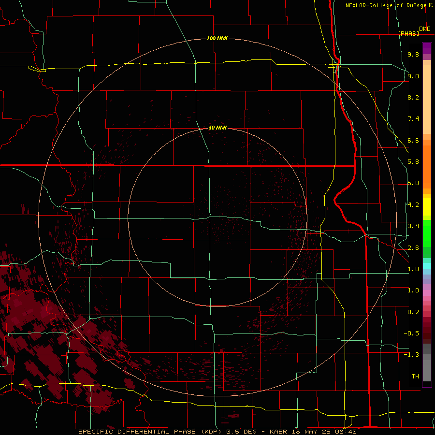435x435 pixels.
Task: Click the DKD label above the legend
Action: [425, 29]
